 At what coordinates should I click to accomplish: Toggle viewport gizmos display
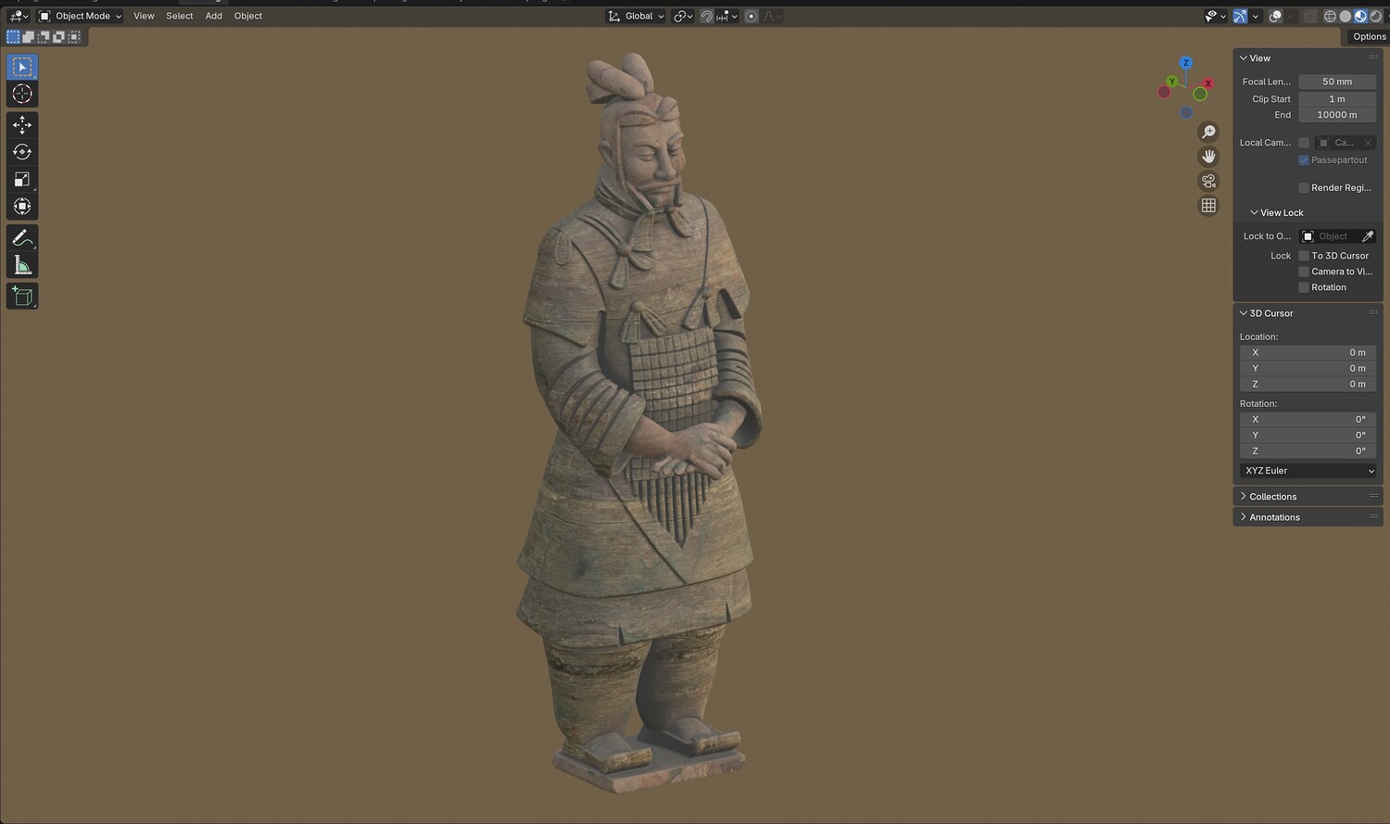tap(1240, 16)
